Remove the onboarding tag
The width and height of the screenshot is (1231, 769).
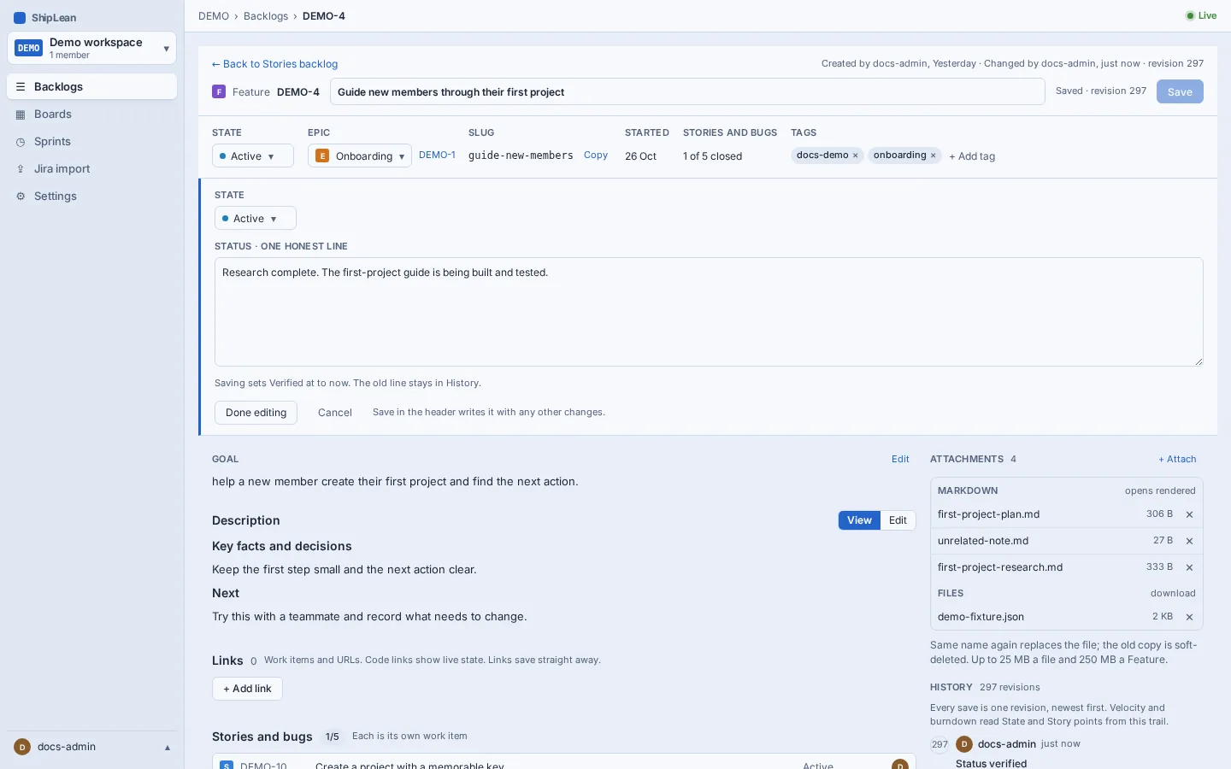point(933,156)
